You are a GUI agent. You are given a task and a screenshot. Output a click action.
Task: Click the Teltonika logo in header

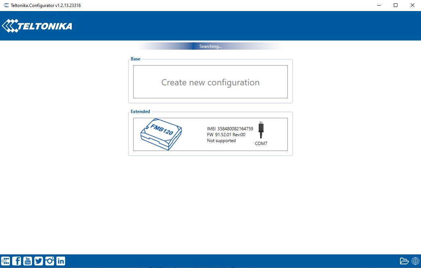(x=37, y=26)
